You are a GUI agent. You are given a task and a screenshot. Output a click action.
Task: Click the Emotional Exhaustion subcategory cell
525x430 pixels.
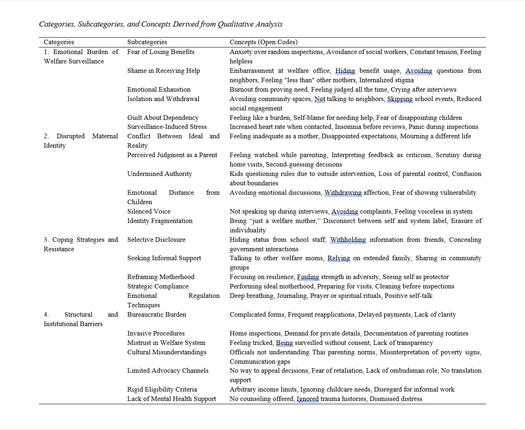(x=158, y=90)
